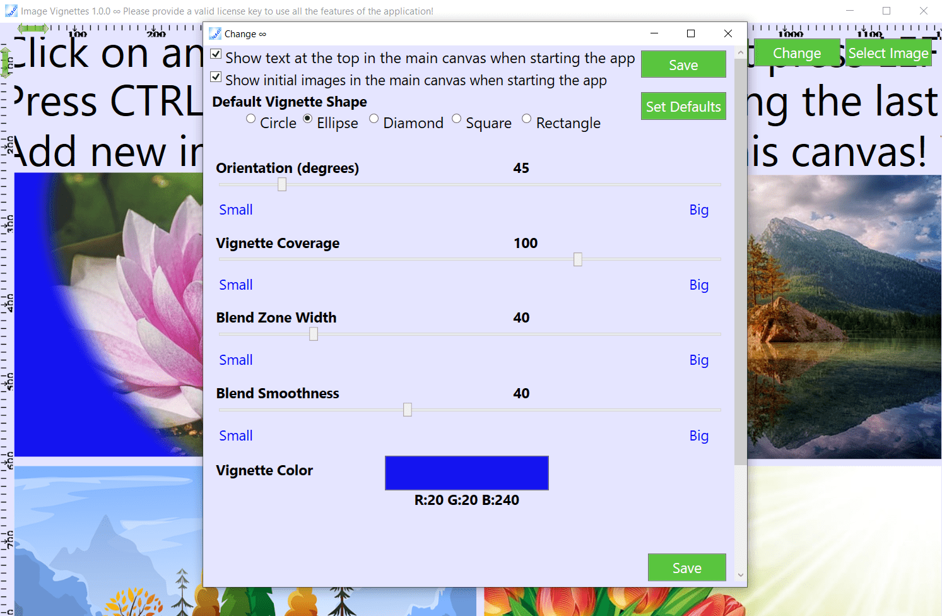Viewport: 942px width, 616px height.
Task: Select the mountain lake photo on canvas
Action: pyautogui.click(x=844, y=317)
